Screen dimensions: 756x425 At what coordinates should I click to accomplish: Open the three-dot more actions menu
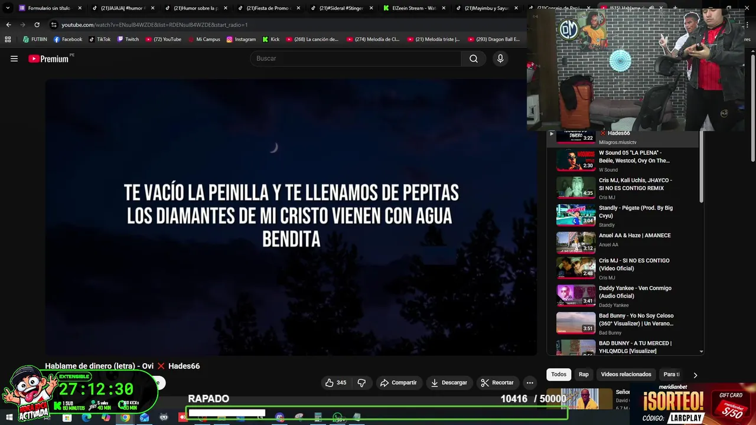pos(530,382)
